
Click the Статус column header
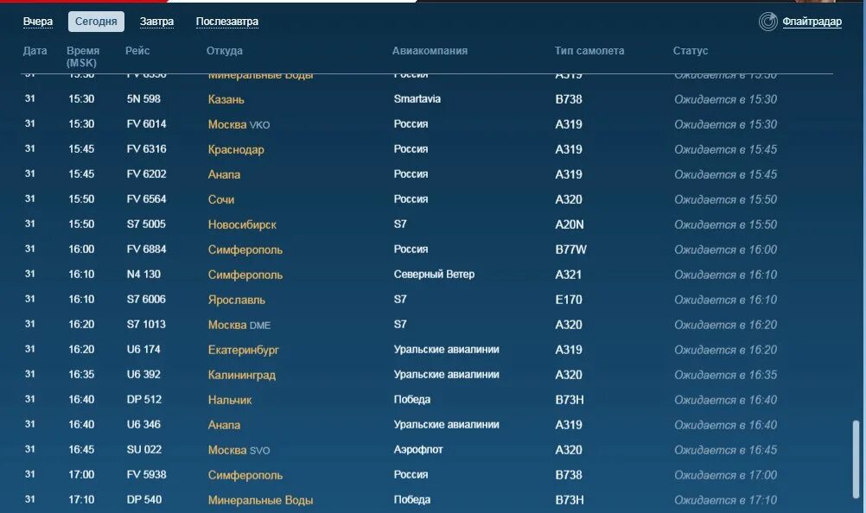pyautogui.click(x=691, y=51)
